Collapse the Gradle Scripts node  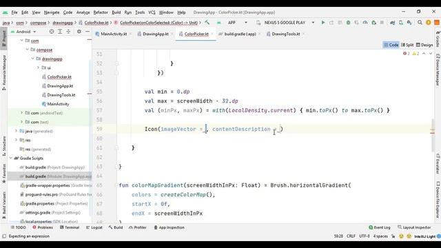[11, 158]
